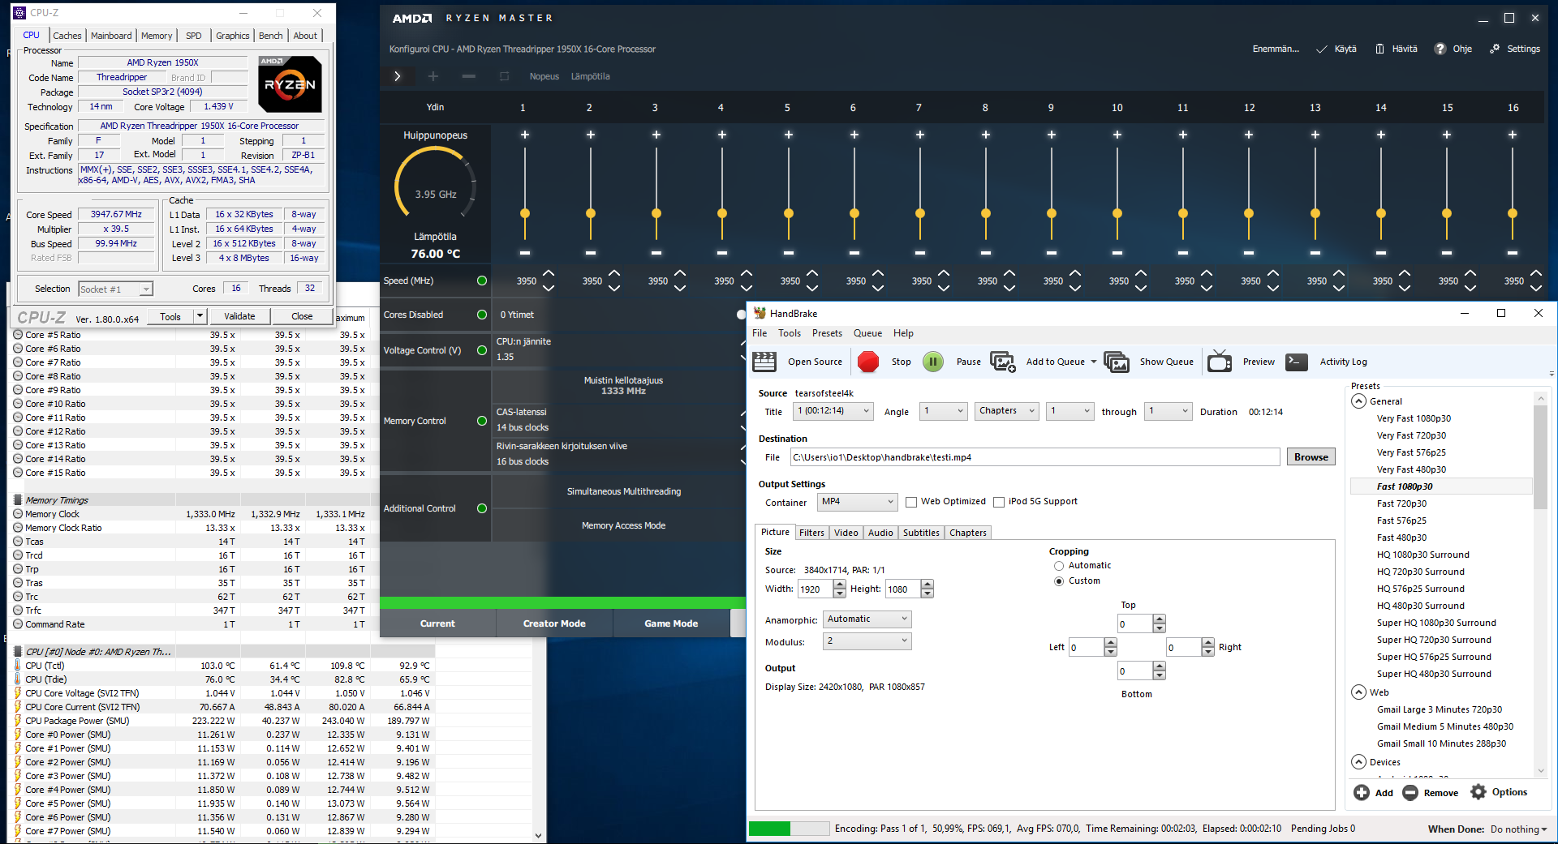This screenshot has width=1558, height=844.
Task: Increase core 1 speed with plus icon
Action: click(525, 135)
